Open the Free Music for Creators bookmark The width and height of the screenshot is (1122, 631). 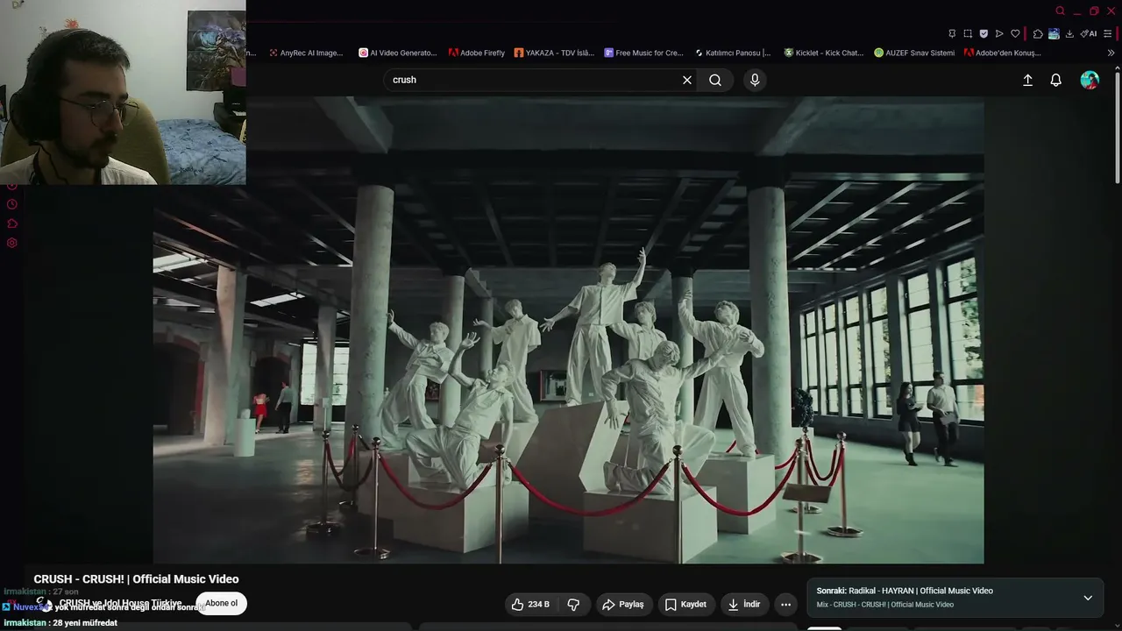point(644,53)
